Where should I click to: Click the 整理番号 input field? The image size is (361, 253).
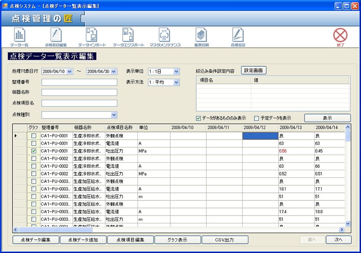(79, 82)
